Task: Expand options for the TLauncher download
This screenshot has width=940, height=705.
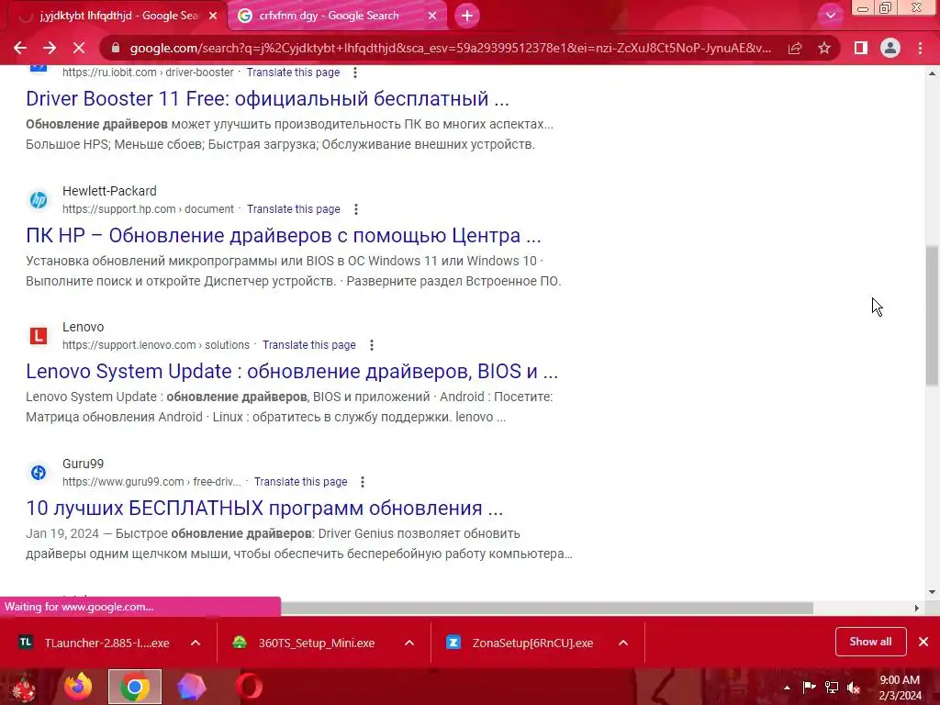Action: tap(196, 643)
